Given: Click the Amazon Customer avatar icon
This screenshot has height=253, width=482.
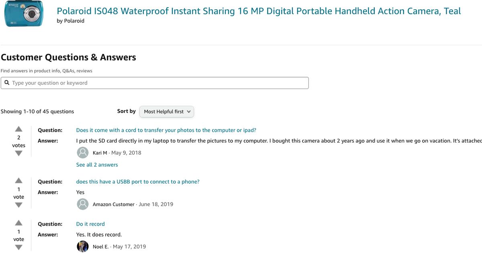Looking at the screenshot, I should [x=83, y=204].
